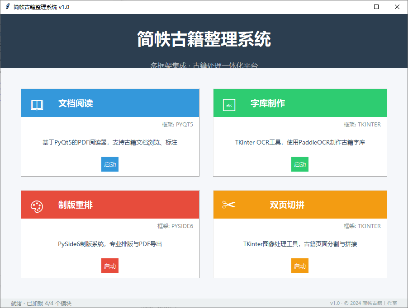Click the green header of 字库制作
The image size is (408, 308).
[x=300, y=103]
